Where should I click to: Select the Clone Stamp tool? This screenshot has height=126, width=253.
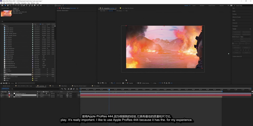pos(32,6)
